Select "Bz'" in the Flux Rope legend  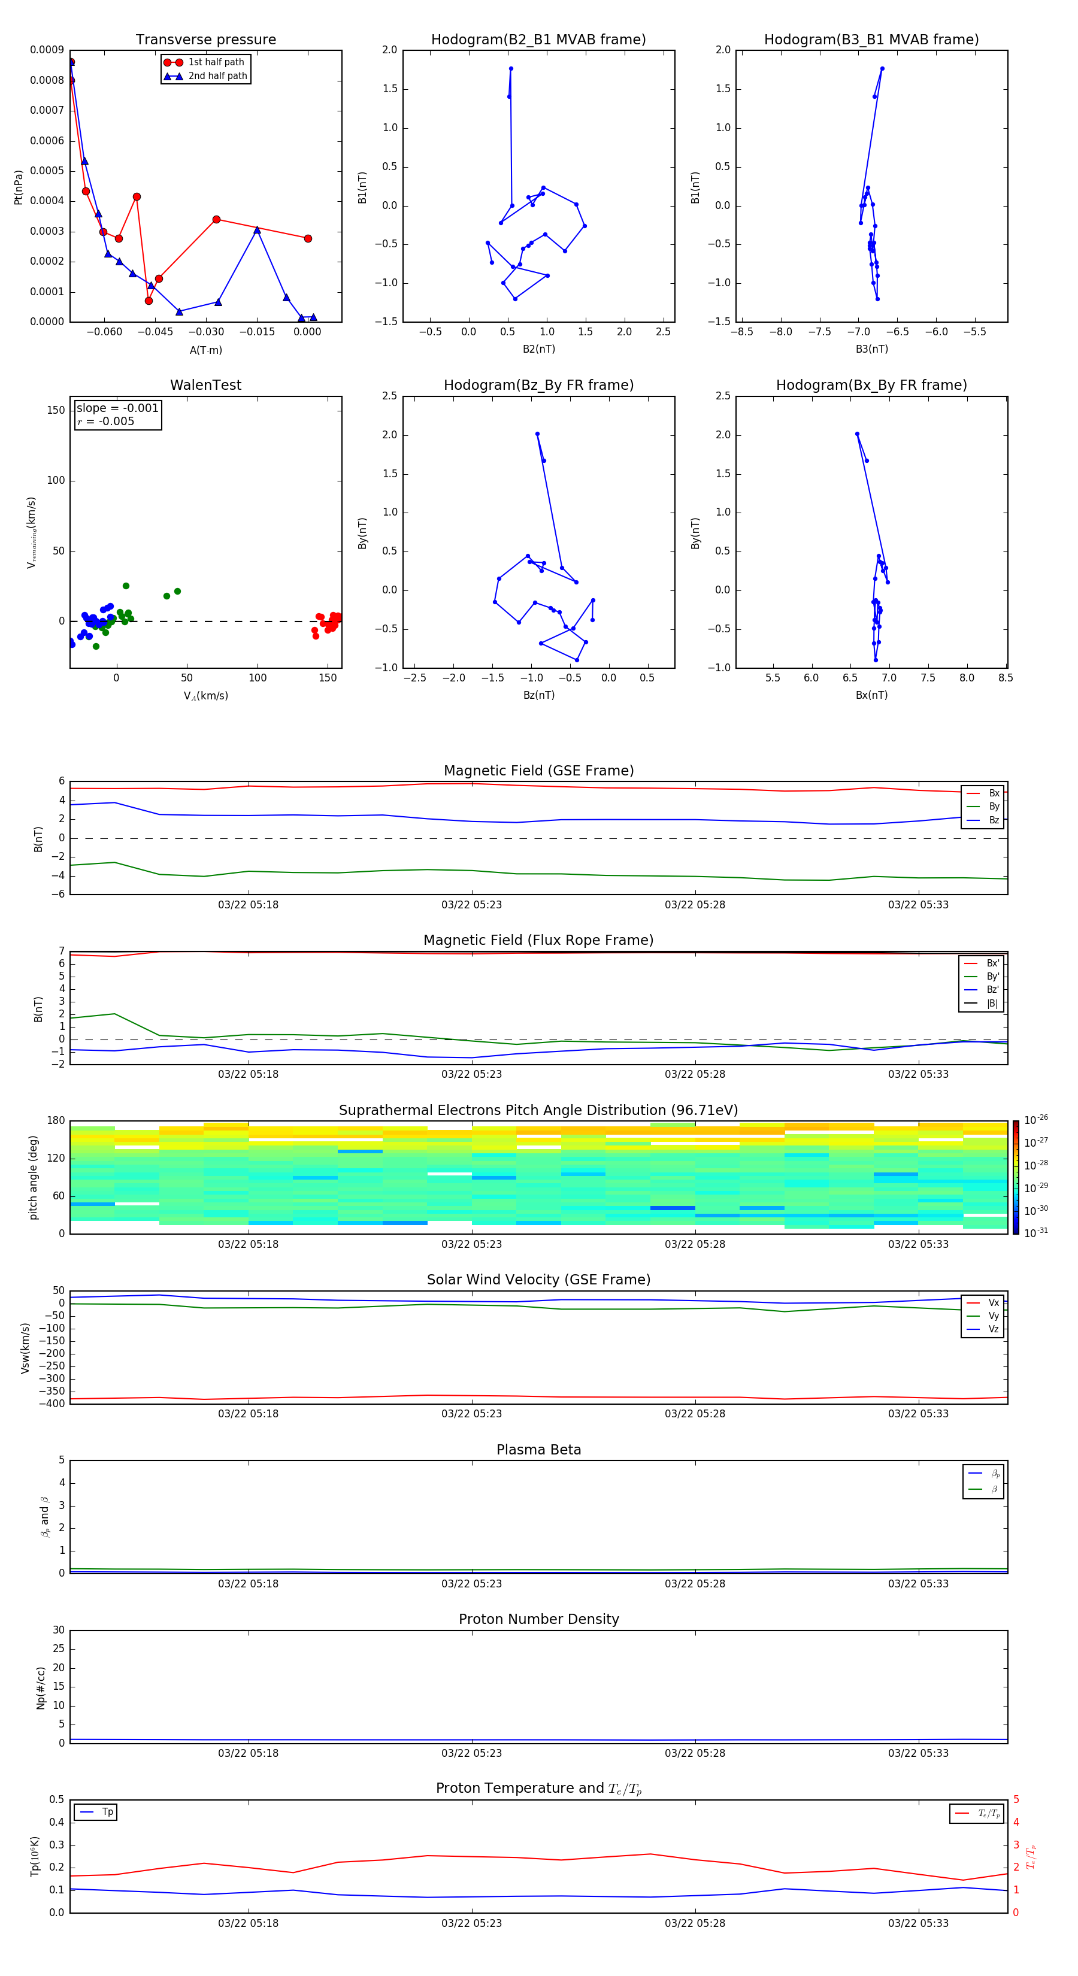point(982,990)
